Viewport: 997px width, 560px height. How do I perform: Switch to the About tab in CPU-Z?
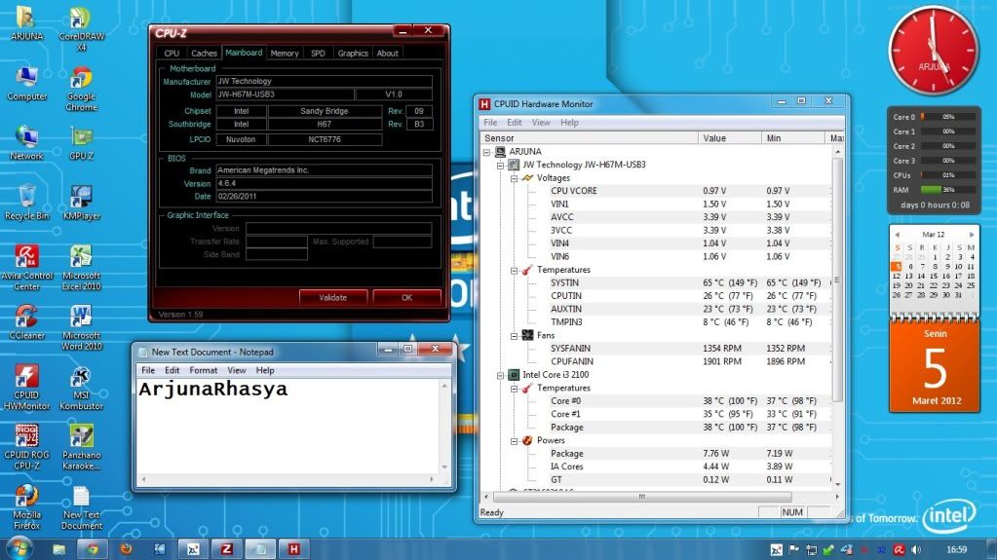click(x=387, y=54)
